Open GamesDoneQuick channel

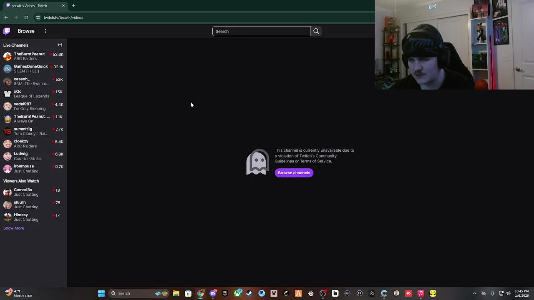(x=33, y=69)
